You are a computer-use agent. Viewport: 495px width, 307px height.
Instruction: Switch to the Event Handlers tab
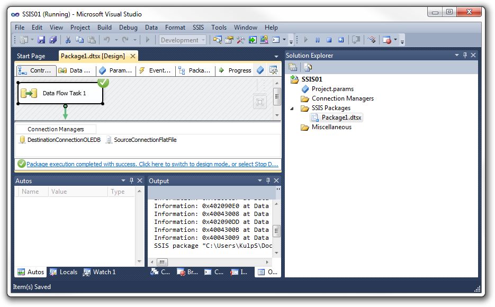tap(155, 70)
